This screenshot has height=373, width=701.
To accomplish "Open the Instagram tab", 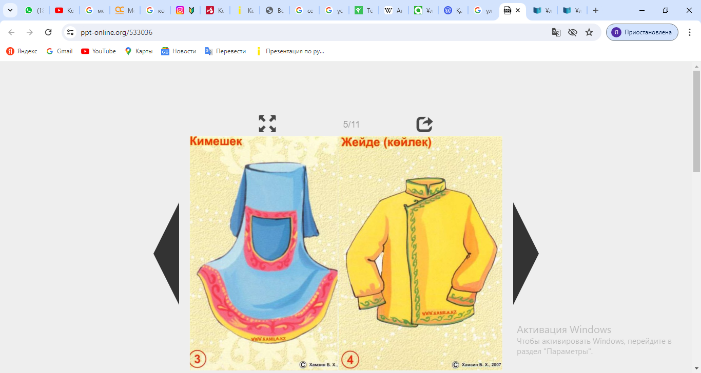I will (x=185, y=10).
